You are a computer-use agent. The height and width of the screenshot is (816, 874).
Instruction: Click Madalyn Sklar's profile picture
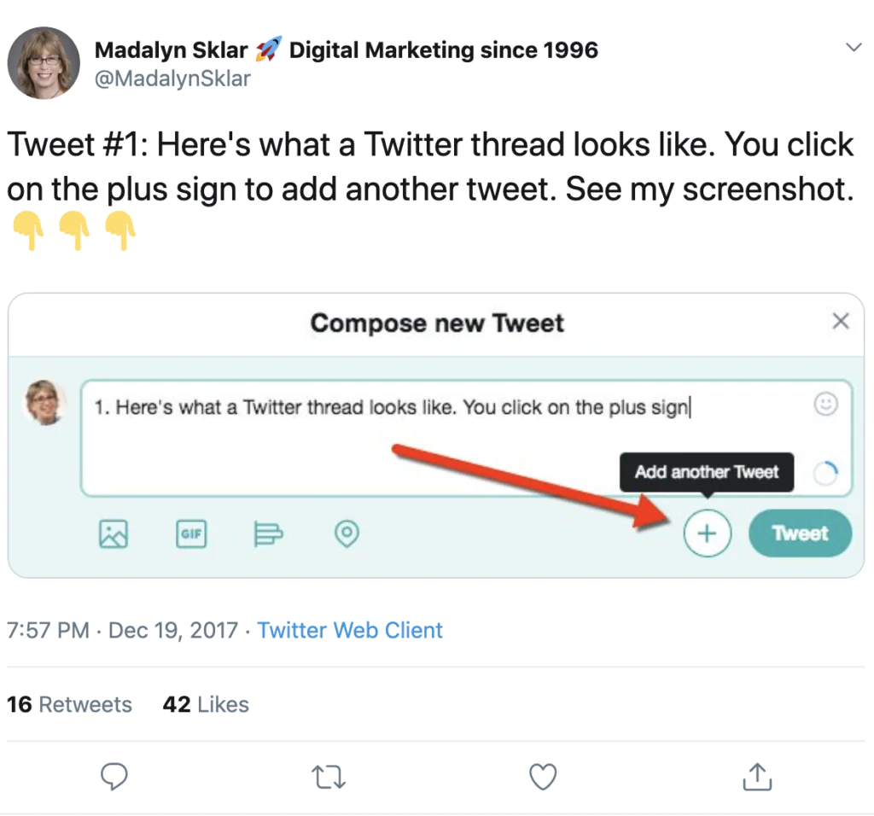click(x=44, y=62)
